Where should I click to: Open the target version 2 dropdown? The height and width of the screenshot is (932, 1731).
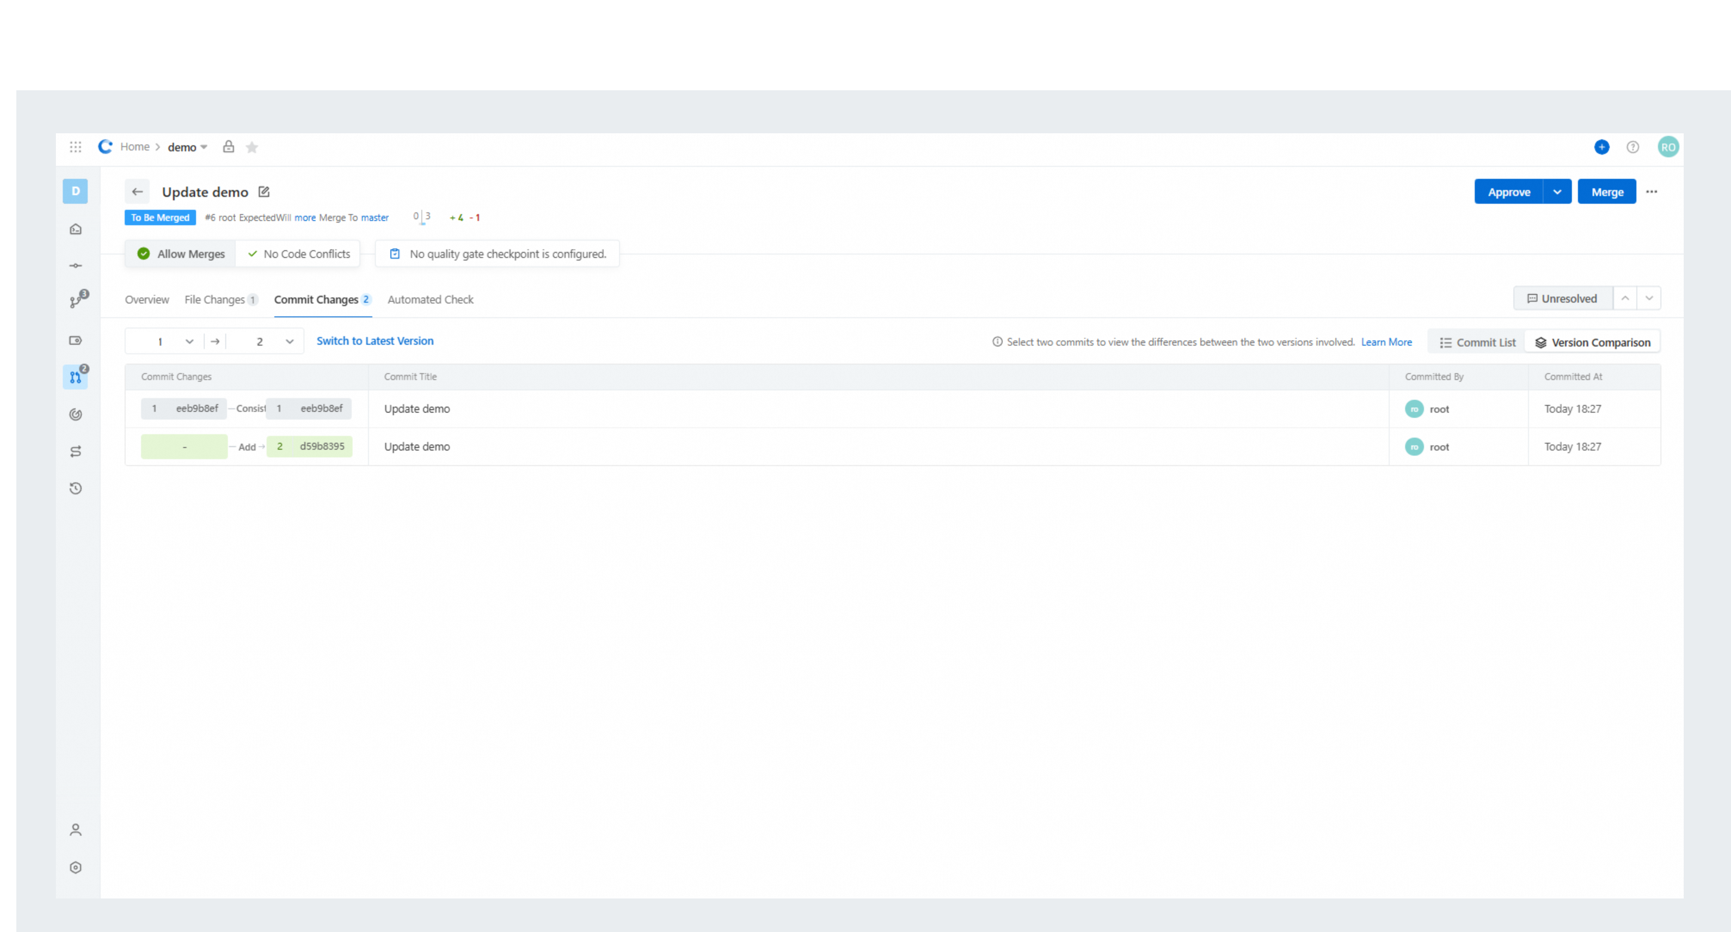tap(265, 341)
